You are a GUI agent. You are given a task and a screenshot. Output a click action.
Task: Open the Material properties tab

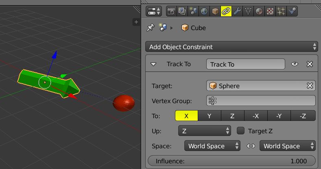[x=259, y=11]
